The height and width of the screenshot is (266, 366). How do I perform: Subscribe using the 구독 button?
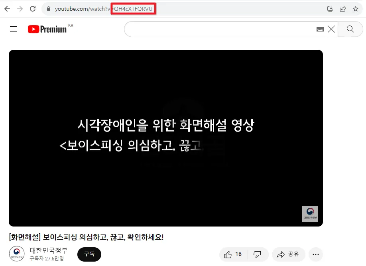click(x=89, y=254)
